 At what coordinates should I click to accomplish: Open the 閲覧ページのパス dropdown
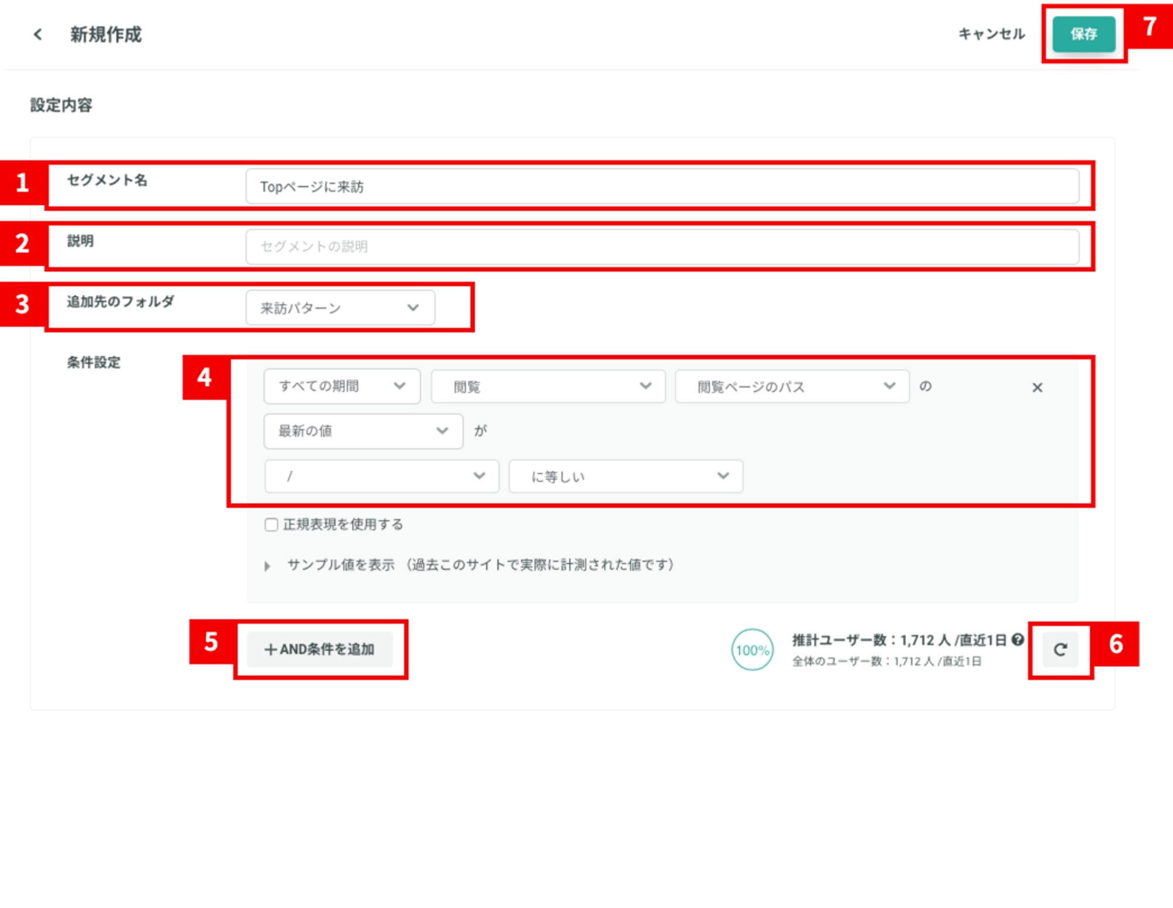792,386
